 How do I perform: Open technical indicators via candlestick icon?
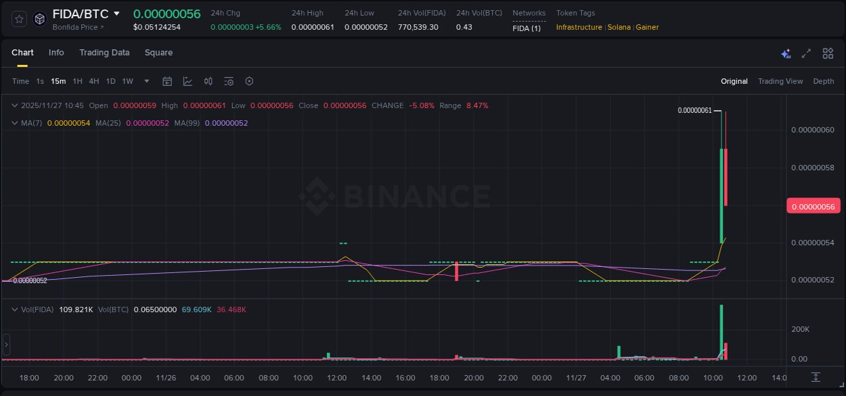click(x=208, y=81)
